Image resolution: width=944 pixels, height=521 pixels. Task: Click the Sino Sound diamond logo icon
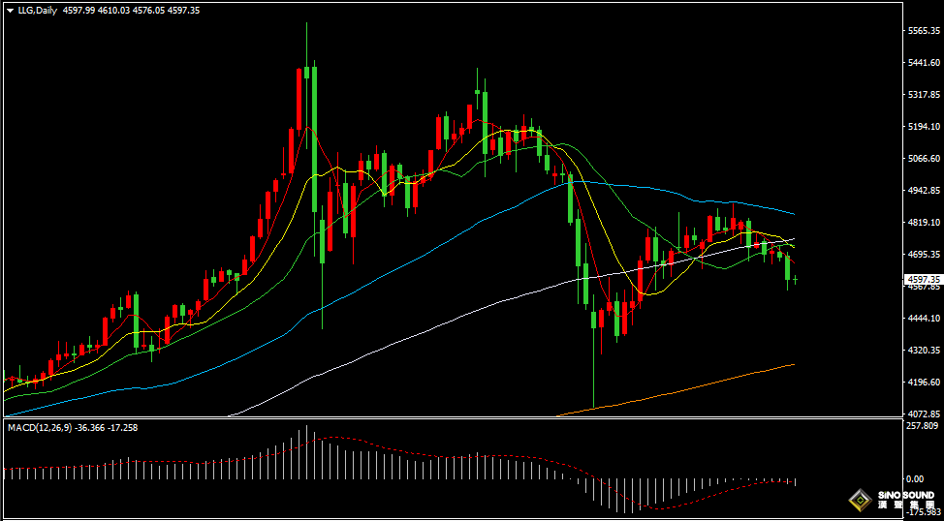pos(859,500)
